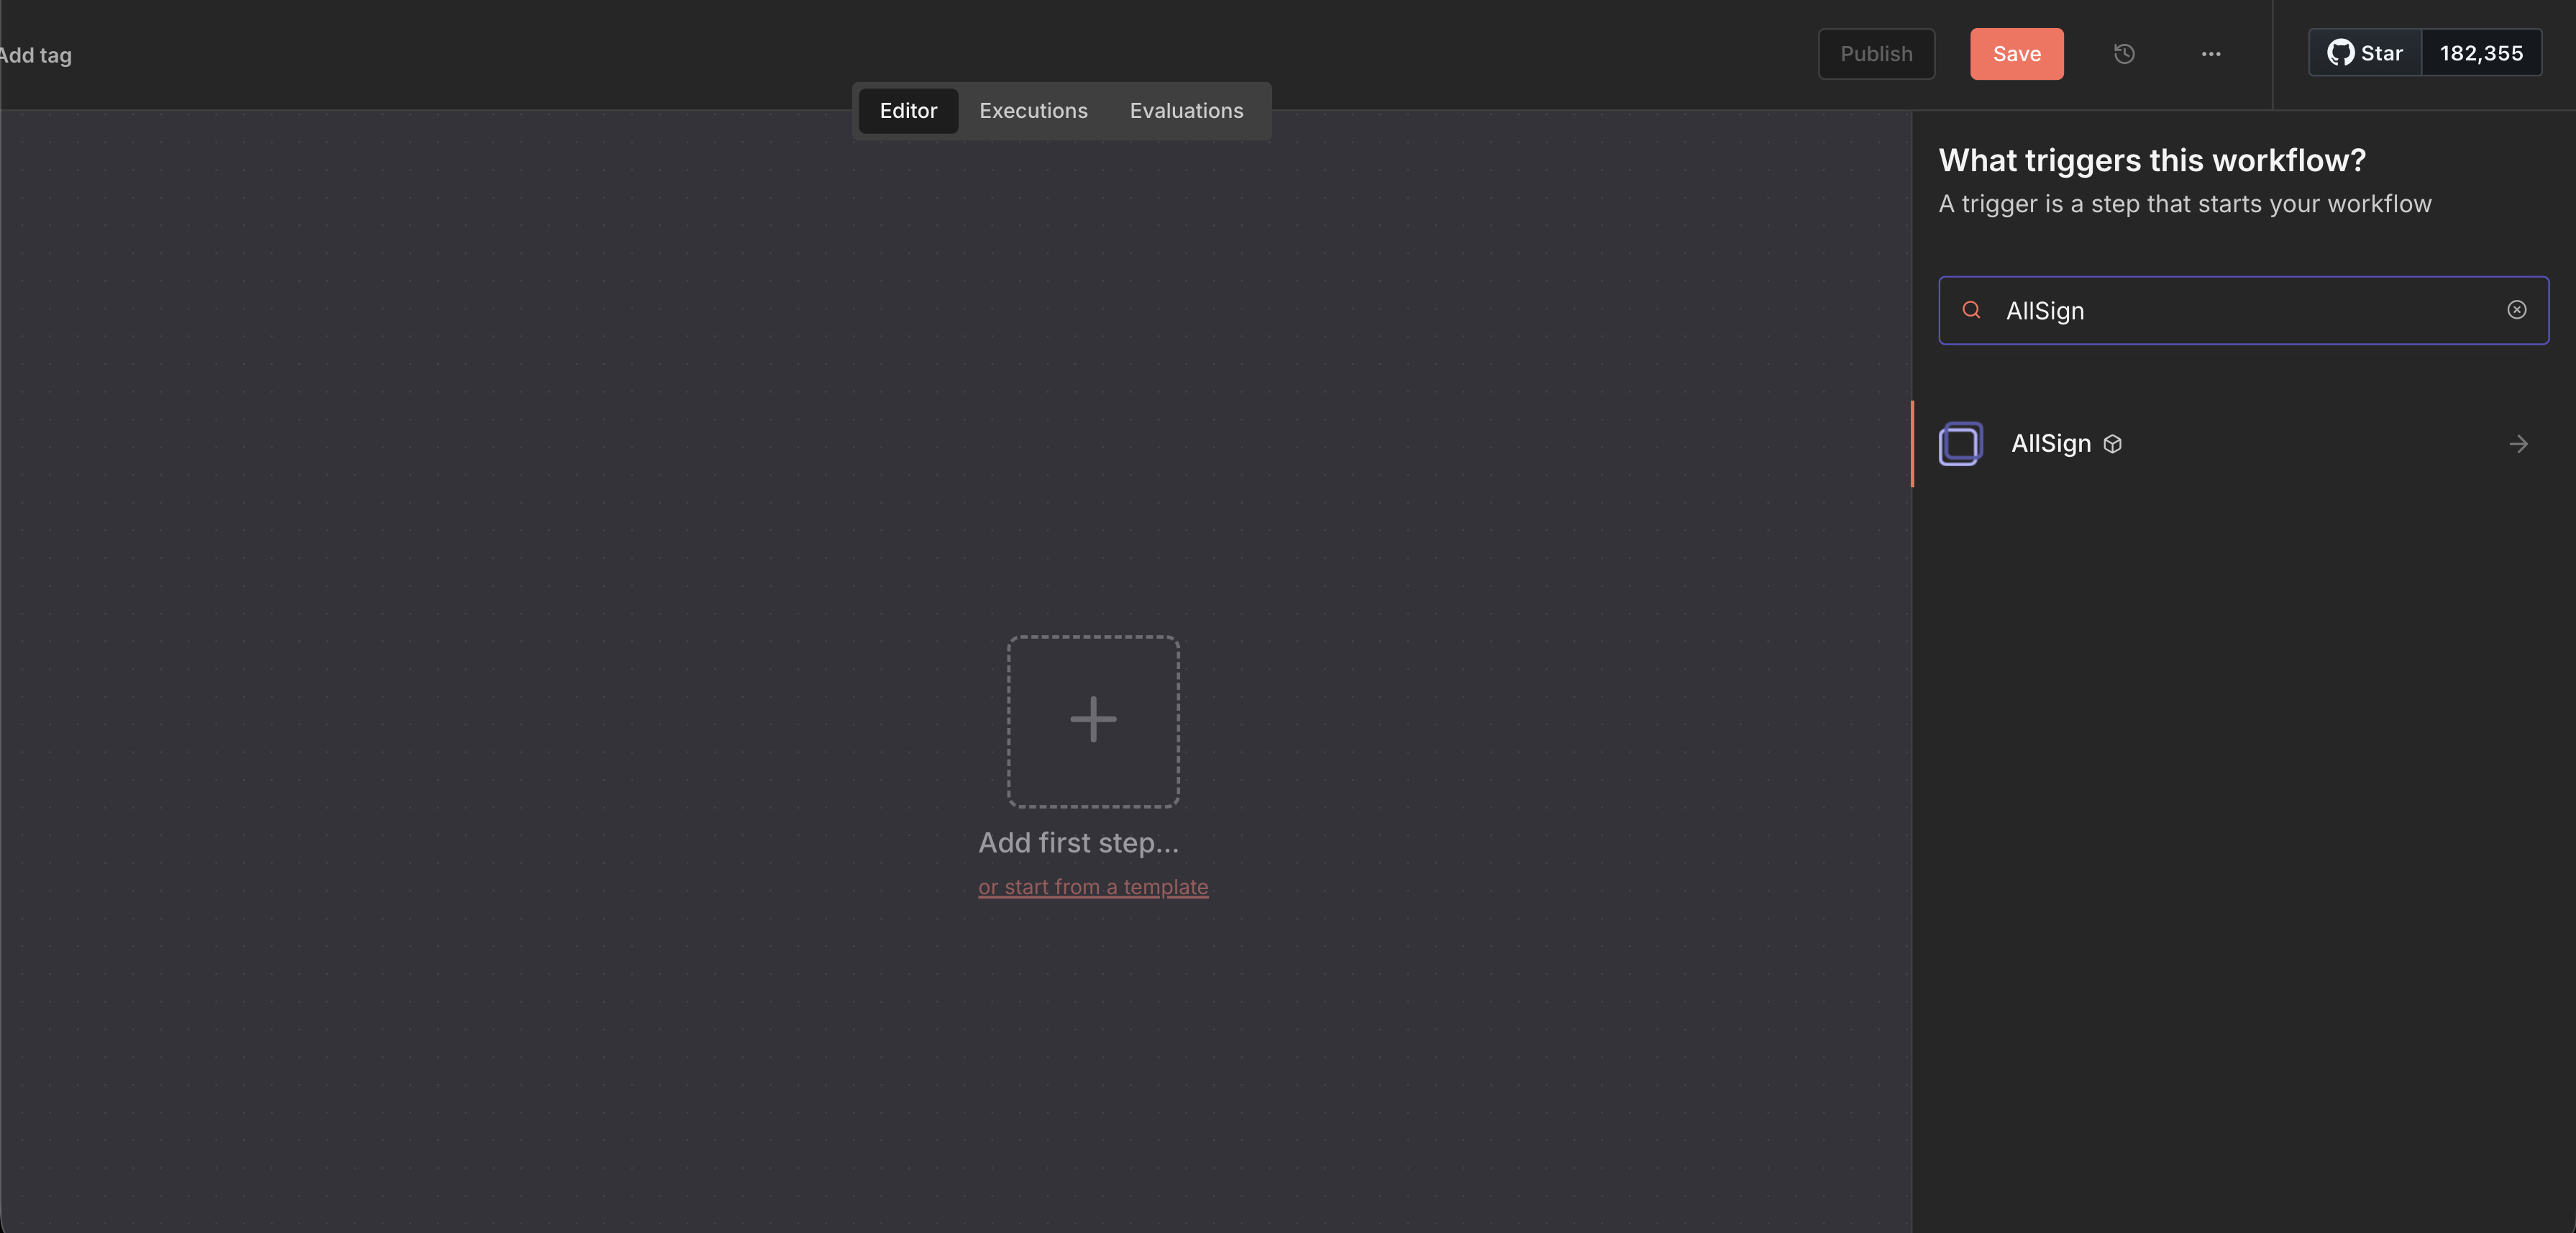Switch to the Executions tab
Image resolution: width=2576 pixels, height=1233 pixels.
(x=1033, y=110)
